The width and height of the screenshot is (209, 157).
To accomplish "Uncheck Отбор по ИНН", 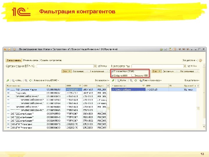I will pyautogui.click(x=112, y=76).
